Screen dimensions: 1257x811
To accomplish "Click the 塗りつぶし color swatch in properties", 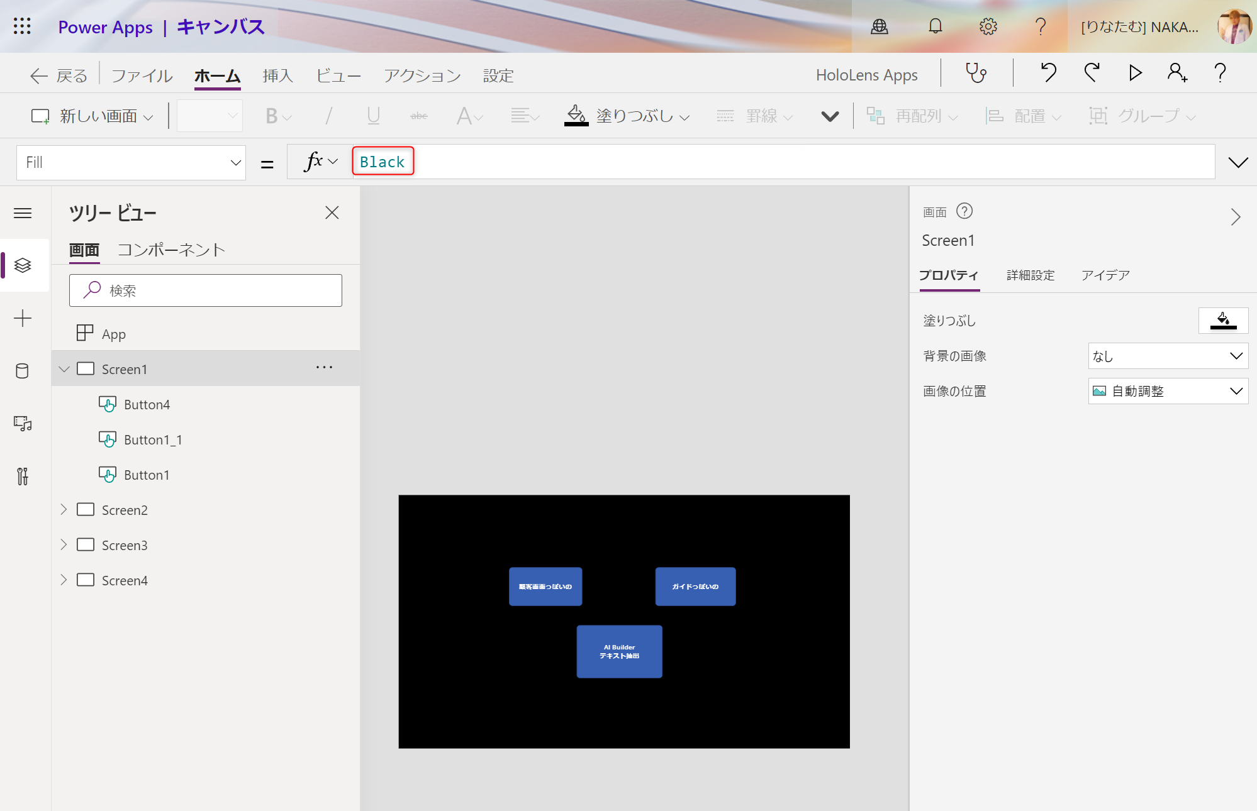I will pos(1223,321).
